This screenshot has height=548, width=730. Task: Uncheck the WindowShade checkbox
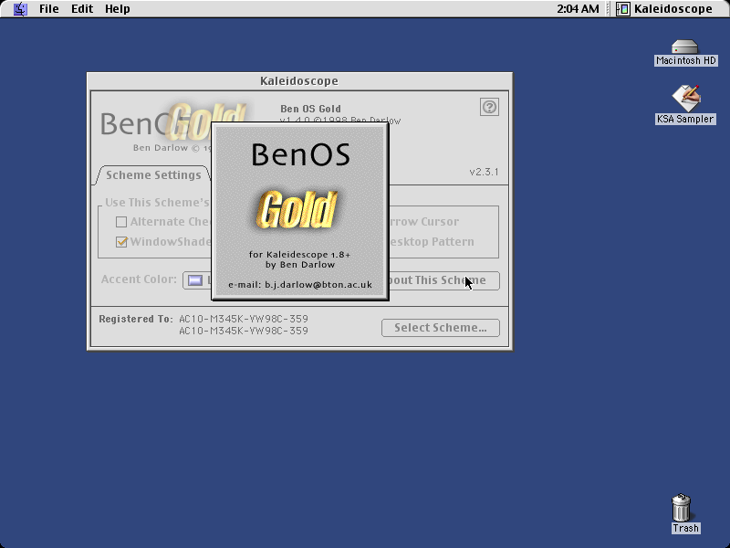point(121,242)
